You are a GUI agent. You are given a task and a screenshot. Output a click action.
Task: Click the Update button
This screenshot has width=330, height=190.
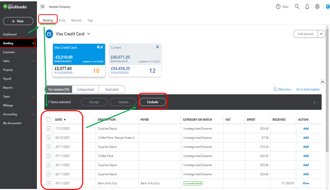pos(123,102)
